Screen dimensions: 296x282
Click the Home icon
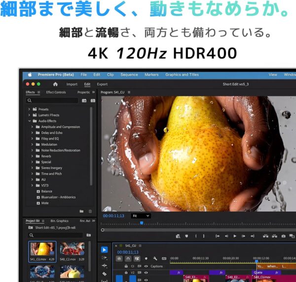(x=55, y=84)
